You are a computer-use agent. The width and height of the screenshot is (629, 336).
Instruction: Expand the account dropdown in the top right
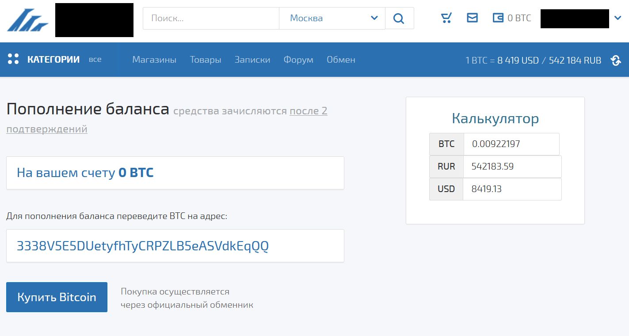pyautogui.click(x=618, y=18)
